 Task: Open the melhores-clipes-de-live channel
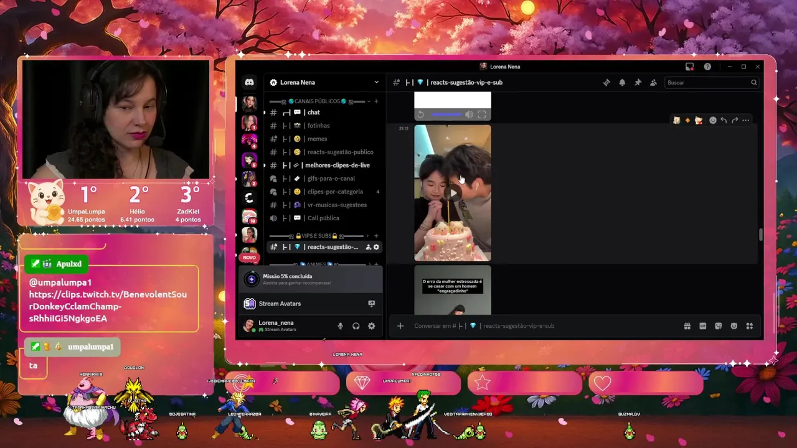(x=324, y=166)
